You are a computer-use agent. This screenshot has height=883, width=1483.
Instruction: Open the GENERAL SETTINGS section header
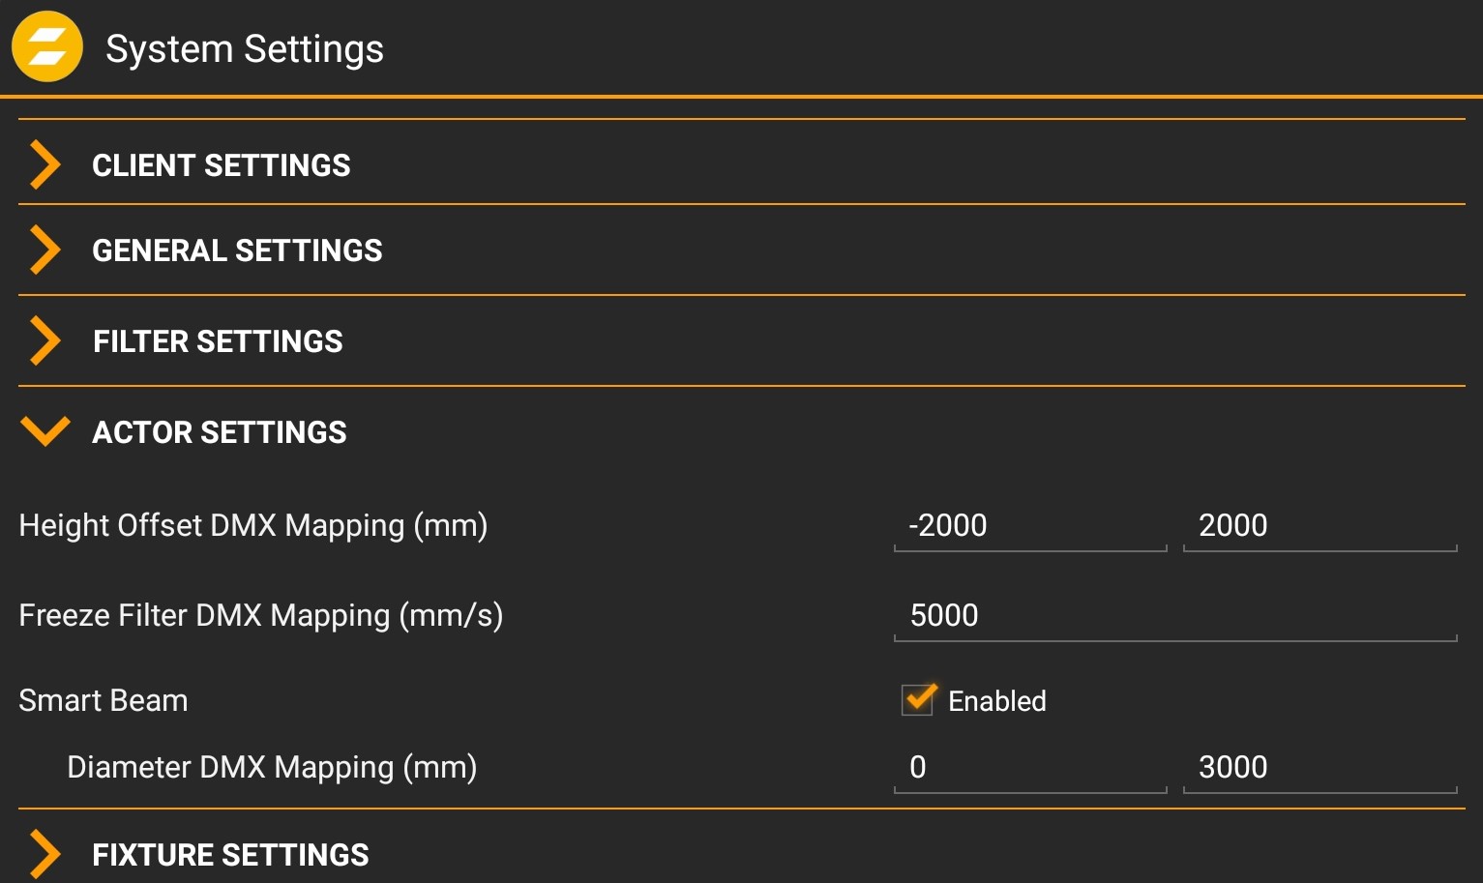tap(237, 250)
